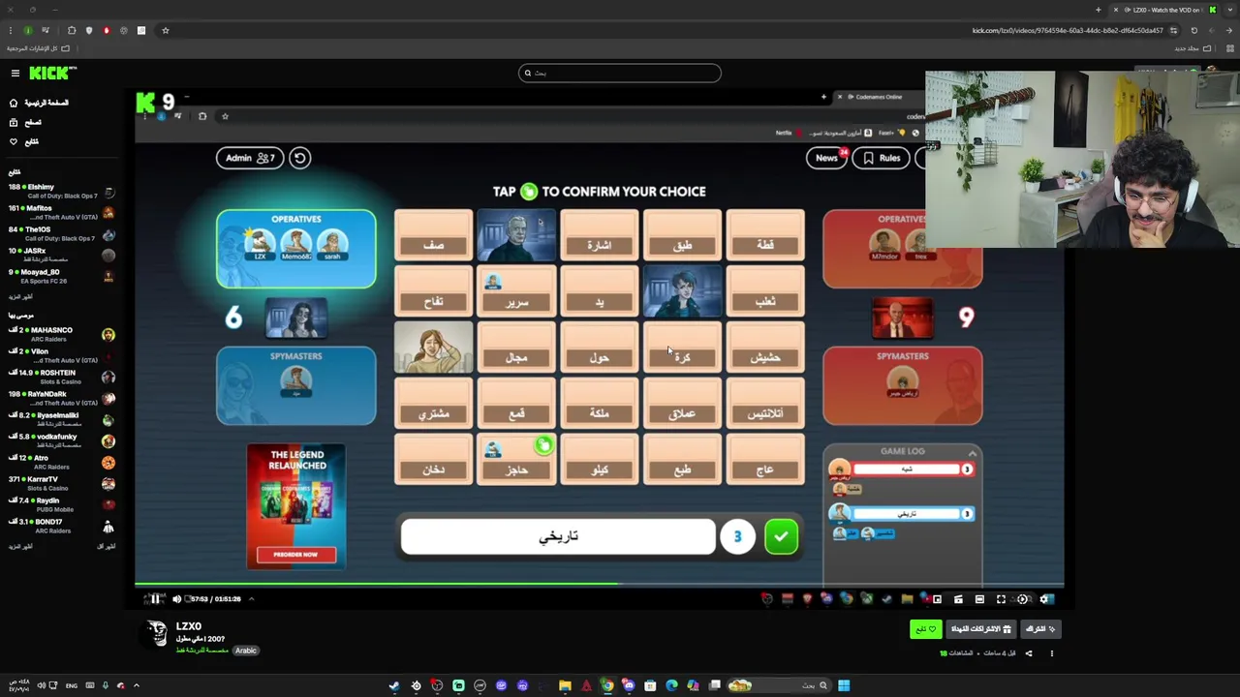Reload the page in browser
The width and height of the screenshot is (1240, 697).
pyautogui.click(x=1193, y=30)
